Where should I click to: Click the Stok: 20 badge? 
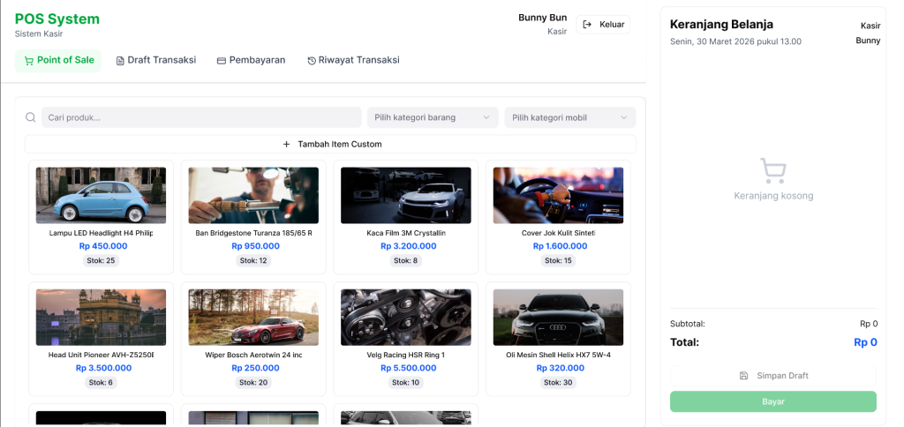click(x=253, y=382)
